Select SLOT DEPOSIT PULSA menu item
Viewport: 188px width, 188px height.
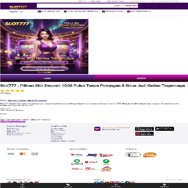tap(139, 11)
